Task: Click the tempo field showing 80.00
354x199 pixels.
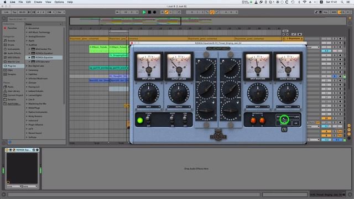Action: [x=22, y=12]
